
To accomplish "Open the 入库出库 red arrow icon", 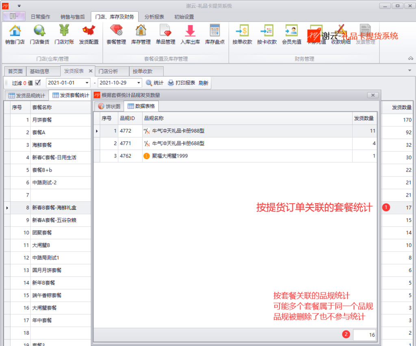I will coord(190,30).
